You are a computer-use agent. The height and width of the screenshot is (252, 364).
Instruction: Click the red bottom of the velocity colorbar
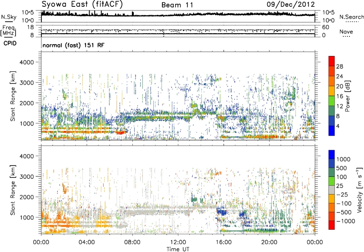[332, 225]
